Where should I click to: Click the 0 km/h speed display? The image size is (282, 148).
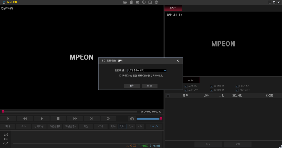(x=154, y=127)
